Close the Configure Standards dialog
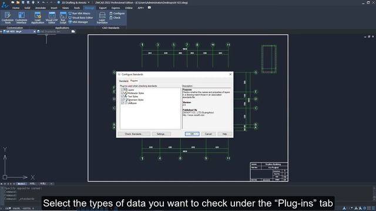The height and width of the screenshot is (211, 376). [x=230, y=74]
